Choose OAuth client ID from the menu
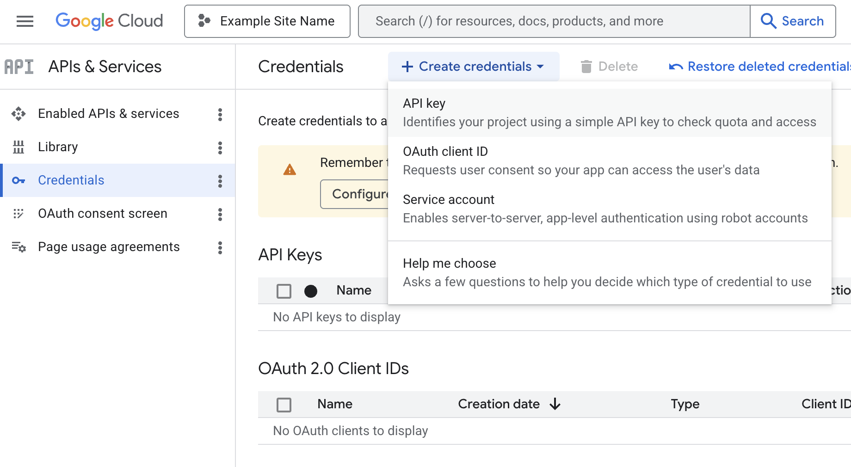Screen dimensions: 851x467 pos(610,160)
